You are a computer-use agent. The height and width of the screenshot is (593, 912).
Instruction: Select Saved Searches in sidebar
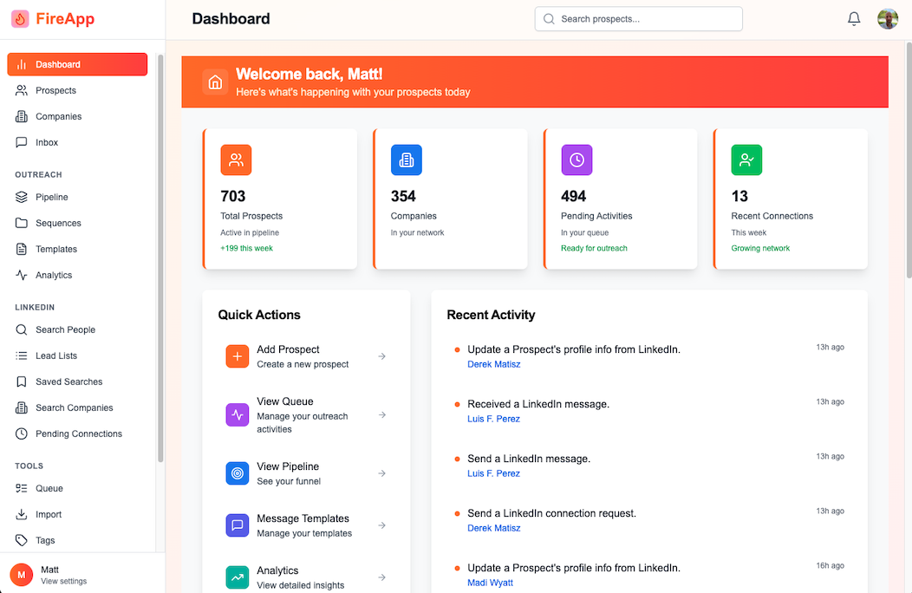click(68, 381)
